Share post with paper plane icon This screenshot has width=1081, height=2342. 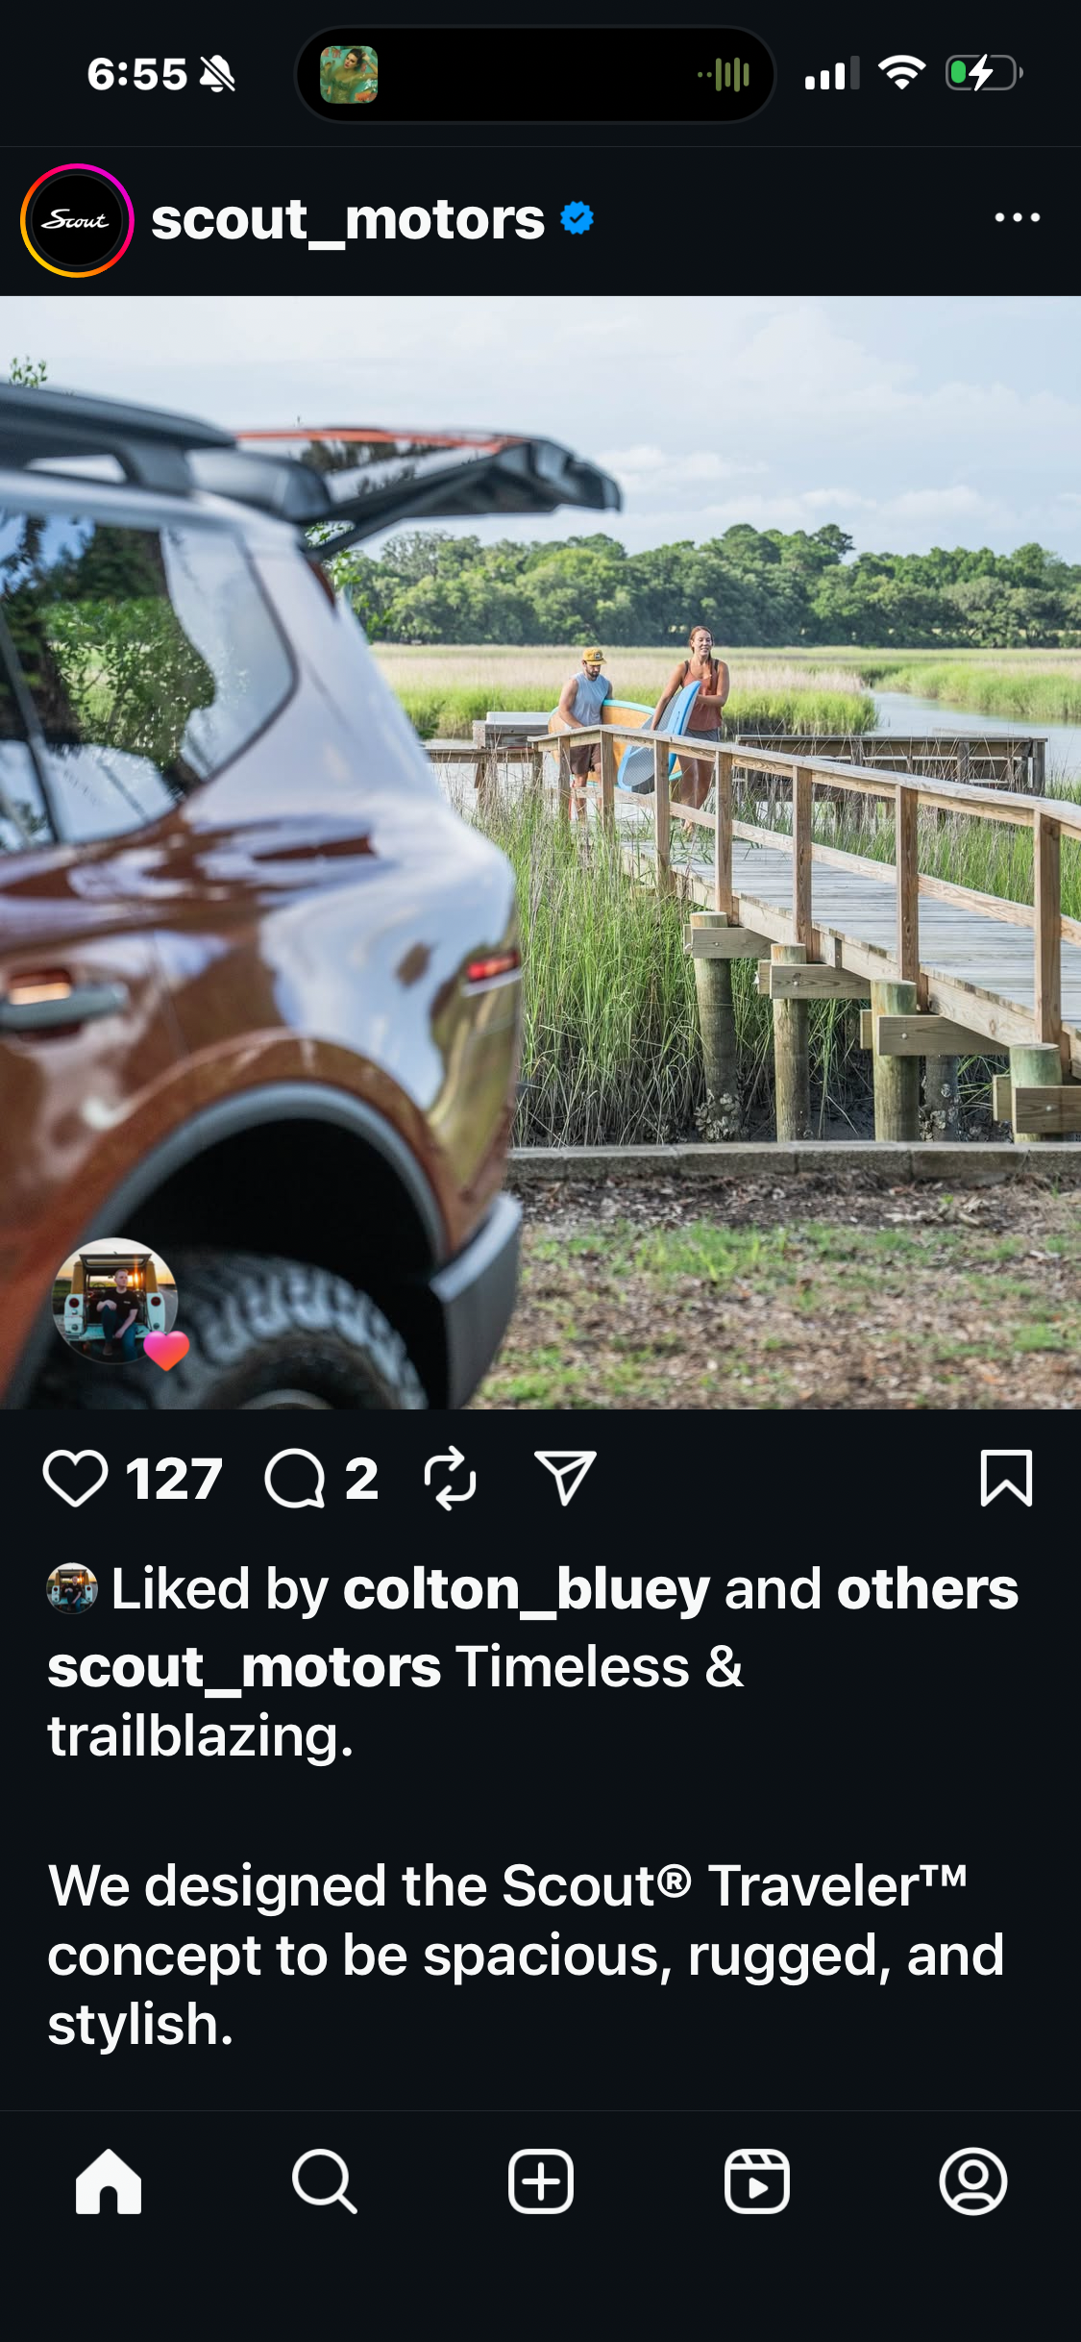pos(565,1478)
